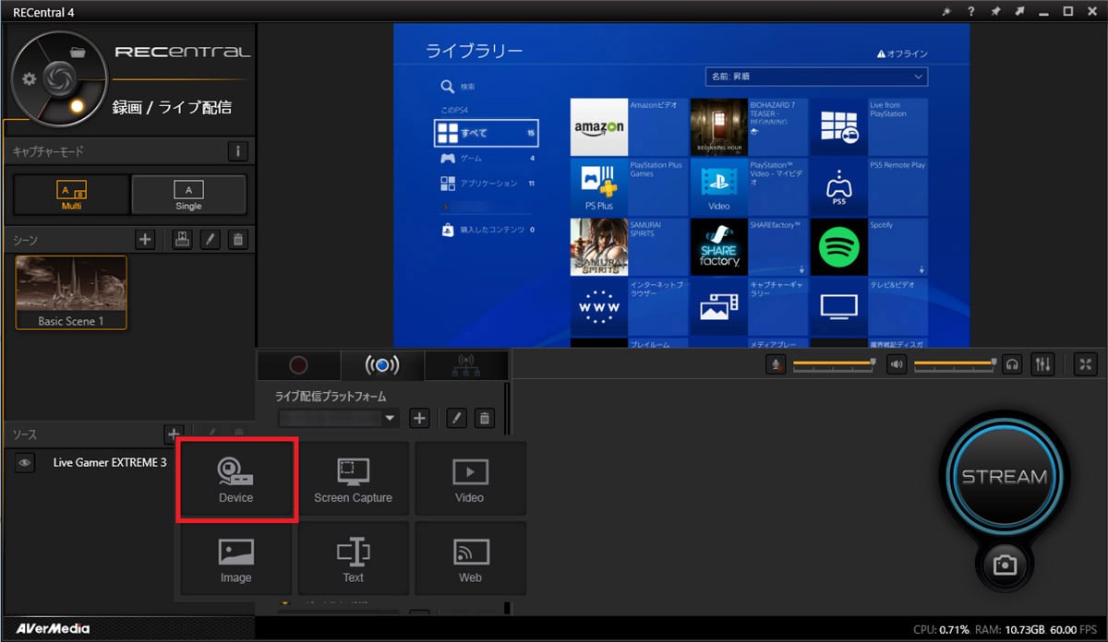Delete the scene with the trash icon

pyautogui.click(x=238, y=240)
